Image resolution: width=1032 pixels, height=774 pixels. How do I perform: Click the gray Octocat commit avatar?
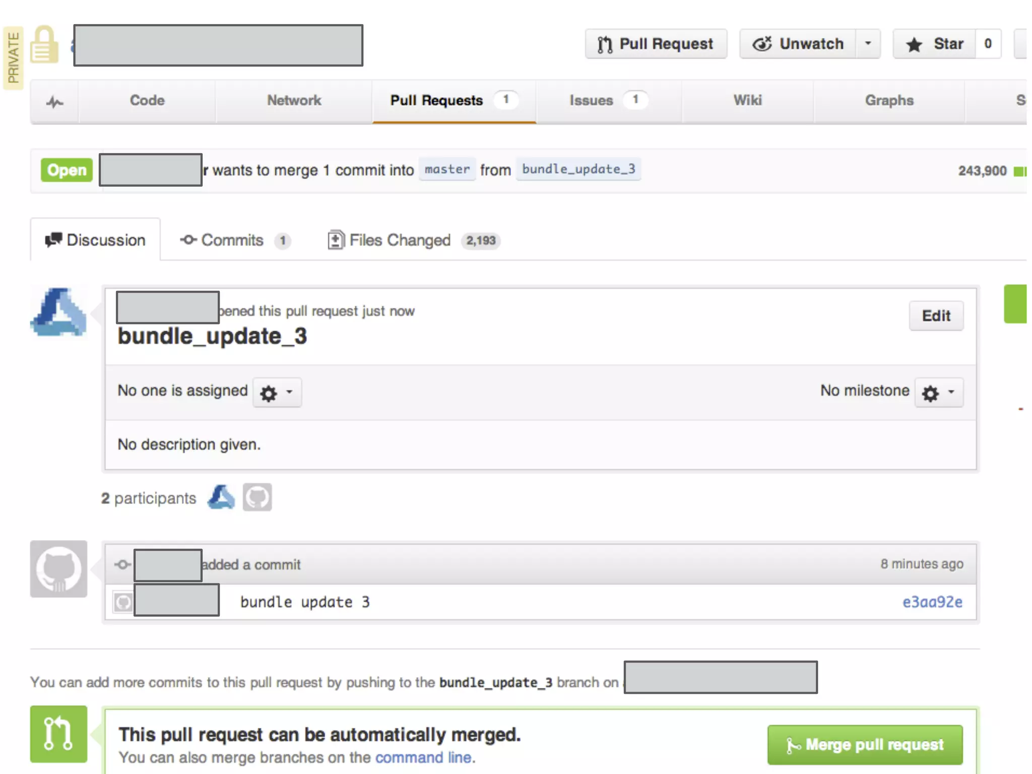[x=58, y=569]
